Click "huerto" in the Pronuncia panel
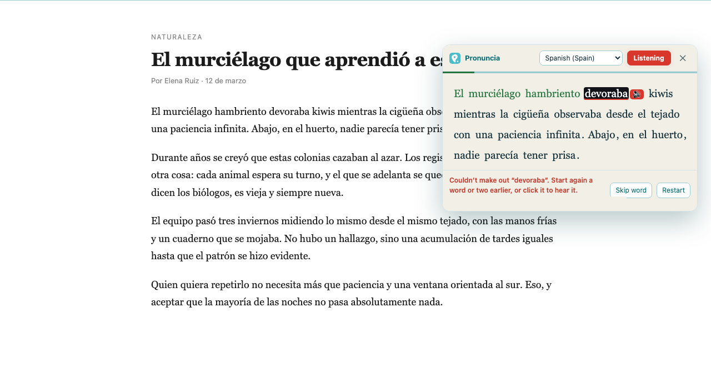The image size is (711, 383). pyautogui.click(x=667, y=135)
